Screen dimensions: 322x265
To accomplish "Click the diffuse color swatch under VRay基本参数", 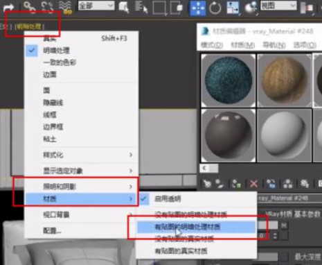I will 268,225.
